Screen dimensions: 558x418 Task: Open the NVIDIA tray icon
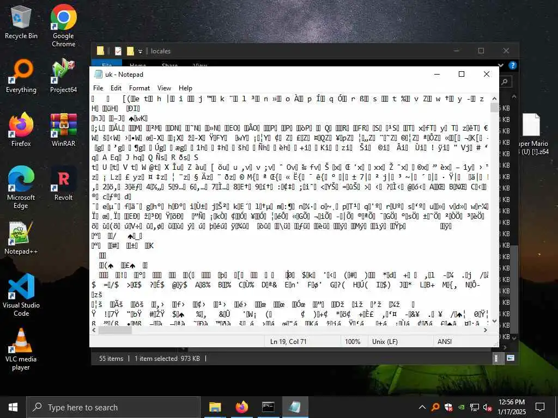click(461, 407)
